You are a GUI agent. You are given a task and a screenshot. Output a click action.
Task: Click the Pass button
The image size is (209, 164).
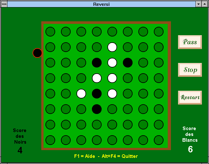pyautogui.click(x=190, y=42)
